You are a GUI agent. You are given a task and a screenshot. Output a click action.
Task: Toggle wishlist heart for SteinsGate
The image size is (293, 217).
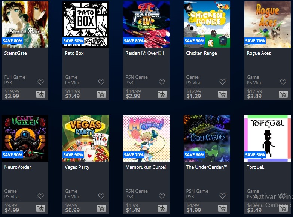click(40, 82)
